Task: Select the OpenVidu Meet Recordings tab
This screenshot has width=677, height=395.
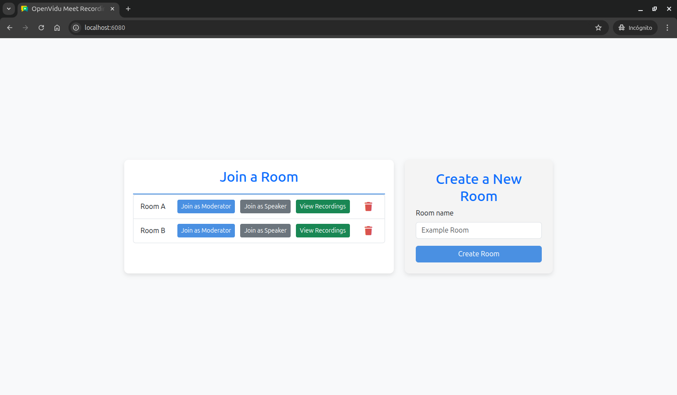Action: pyautogui.click(x=66, y=9)
